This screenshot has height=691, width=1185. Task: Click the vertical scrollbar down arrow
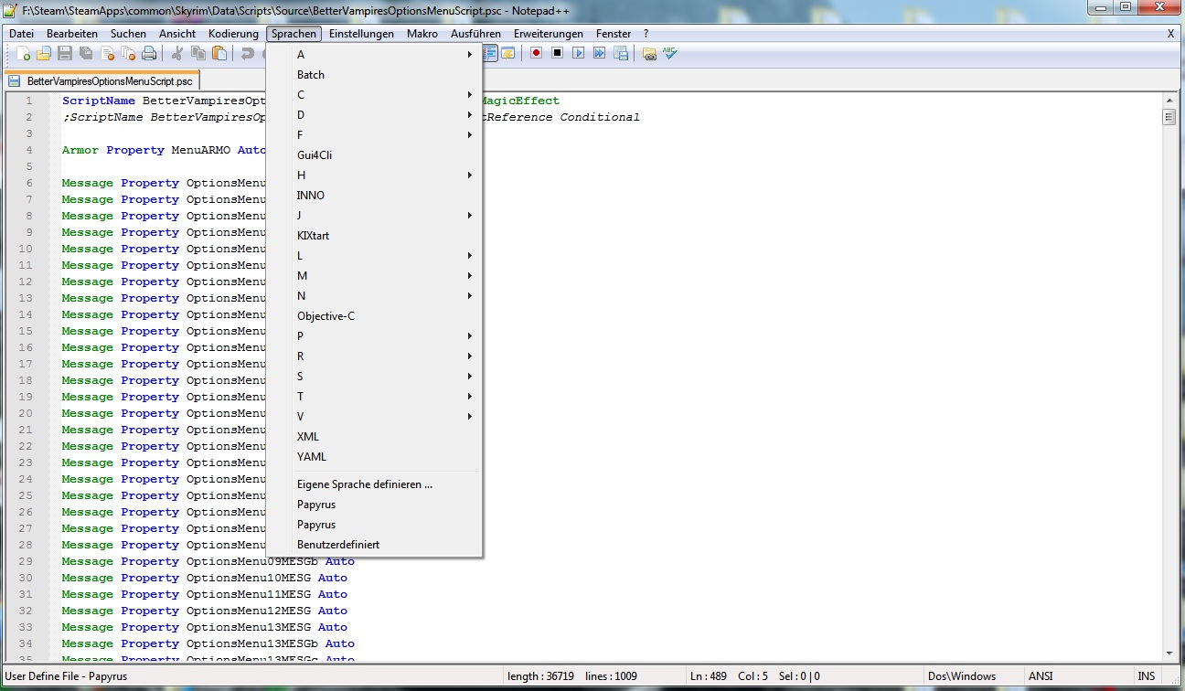[1169, 653]
